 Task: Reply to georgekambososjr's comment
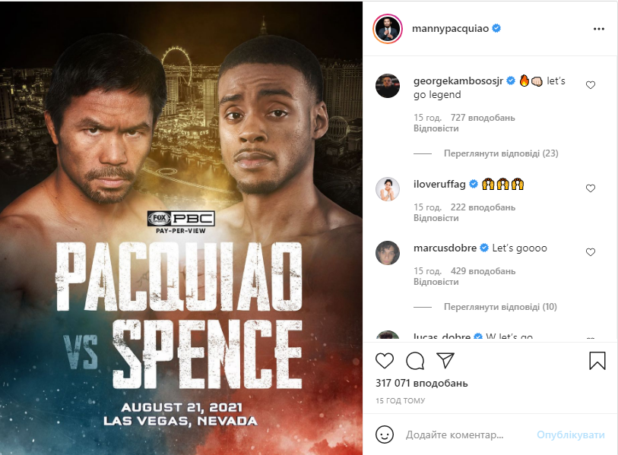tap(436, 130)
